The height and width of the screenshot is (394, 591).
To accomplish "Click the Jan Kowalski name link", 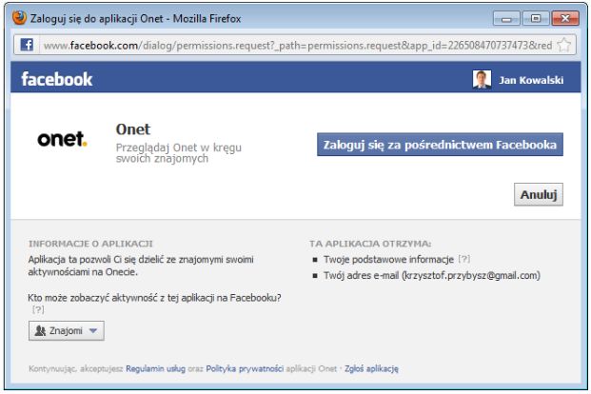I will tap(531, 80).
